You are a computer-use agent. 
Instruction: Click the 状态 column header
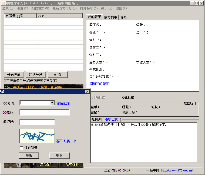coord(60,16)
